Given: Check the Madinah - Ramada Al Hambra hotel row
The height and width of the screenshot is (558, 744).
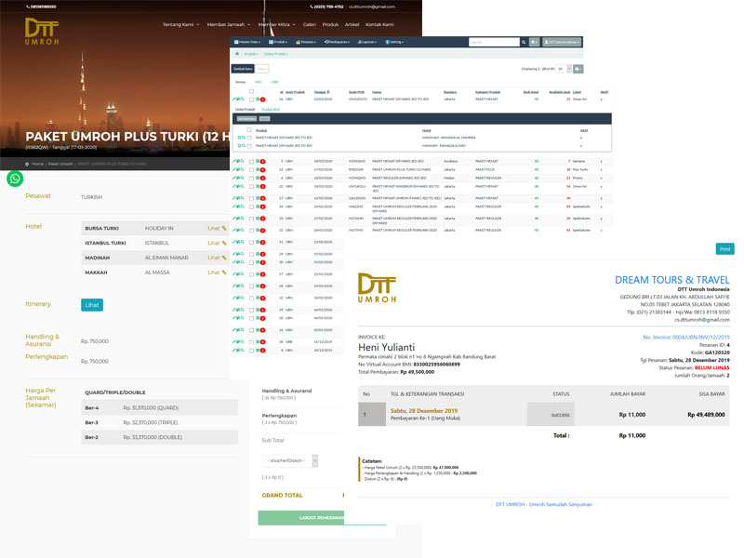Looking at the screenshot, I should point(249,138).
